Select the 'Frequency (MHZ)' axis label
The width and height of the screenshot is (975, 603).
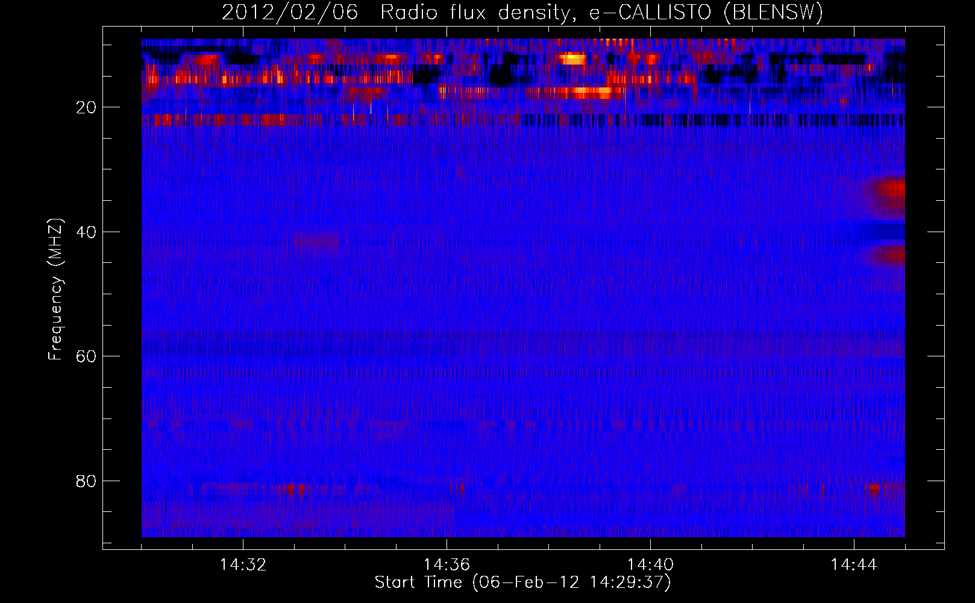point(55,289)
